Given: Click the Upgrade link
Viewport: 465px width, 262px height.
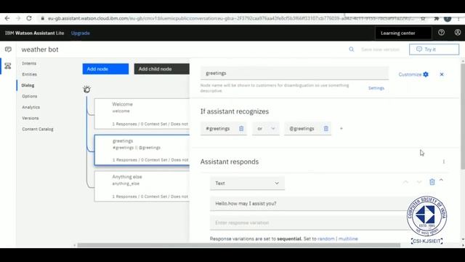Looking at the screenshot, I should (81, 33).
